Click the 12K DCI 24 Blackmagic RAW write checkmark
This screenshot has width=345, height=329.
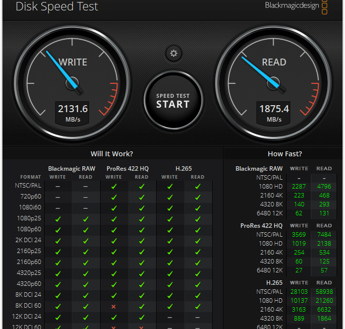click(x=58, y=317)
